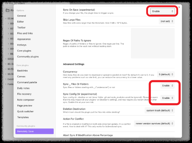This screenshot has height=143, width=192.
Task: Click the Action For Conflict setting title
Action: [73, 119]
